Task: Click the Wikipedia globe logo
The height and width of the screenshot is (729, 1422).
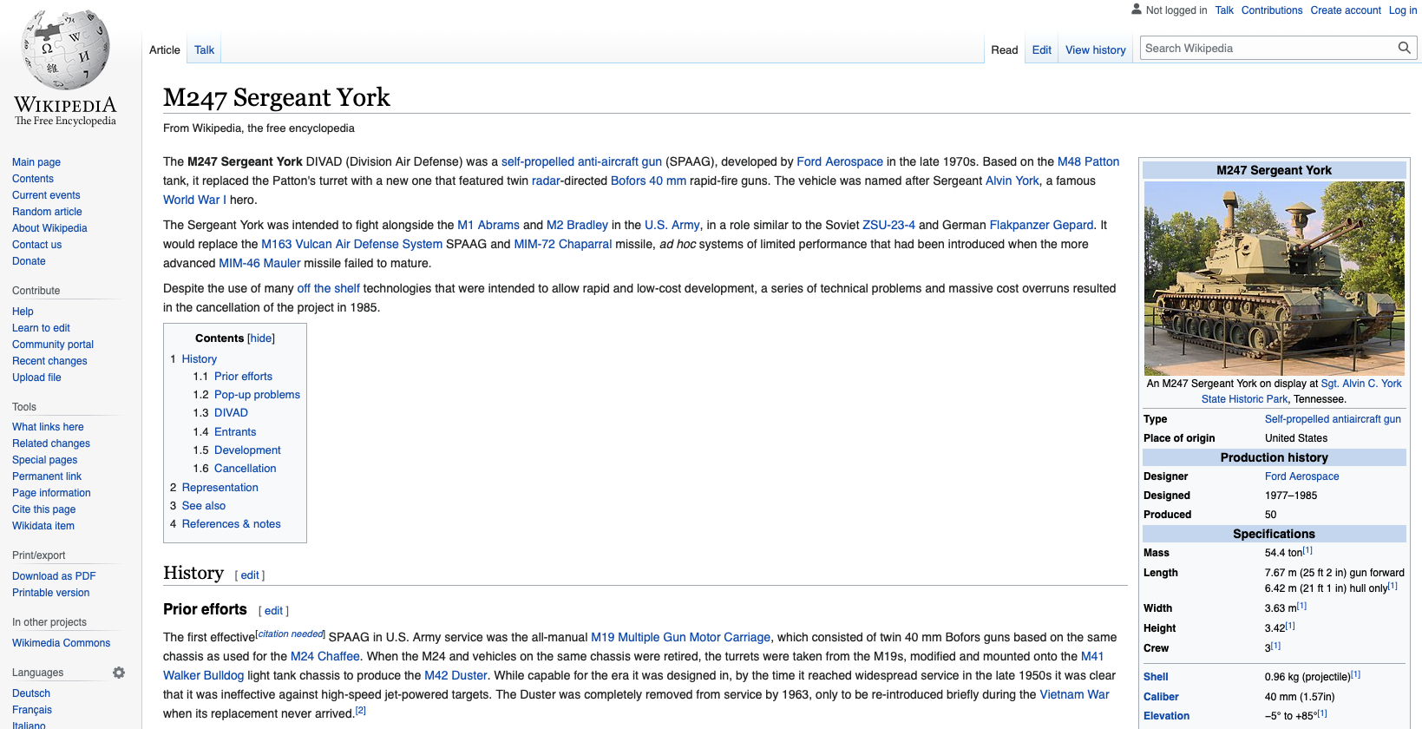Action: pos(65,50)
